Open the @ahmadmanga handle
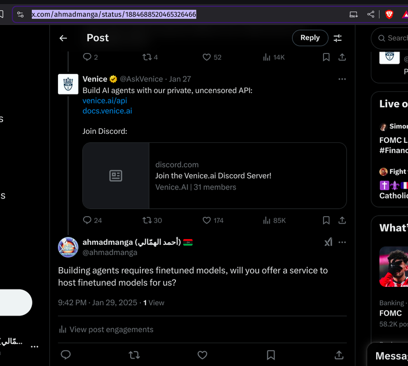Screen dimensions: 408x366 pos(110,252)
